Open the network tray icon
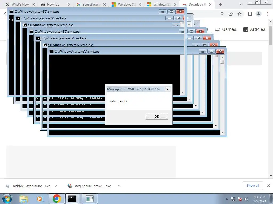Image resolution: width=273 pixels, height=204 pixels. pyautogui.click(x=233, y=199)
